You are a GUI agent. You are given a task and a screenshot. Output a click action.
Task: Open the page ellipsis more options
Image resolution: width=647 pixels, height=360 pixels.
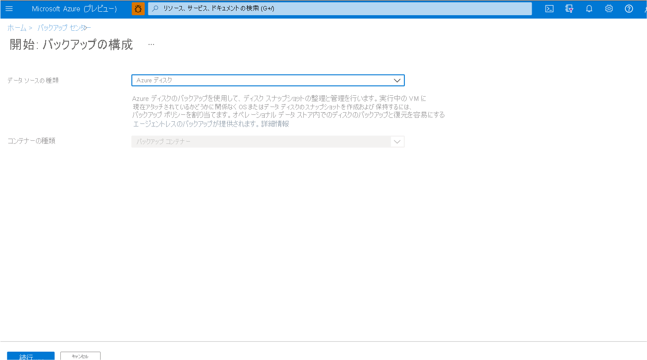tap(151, 45)
